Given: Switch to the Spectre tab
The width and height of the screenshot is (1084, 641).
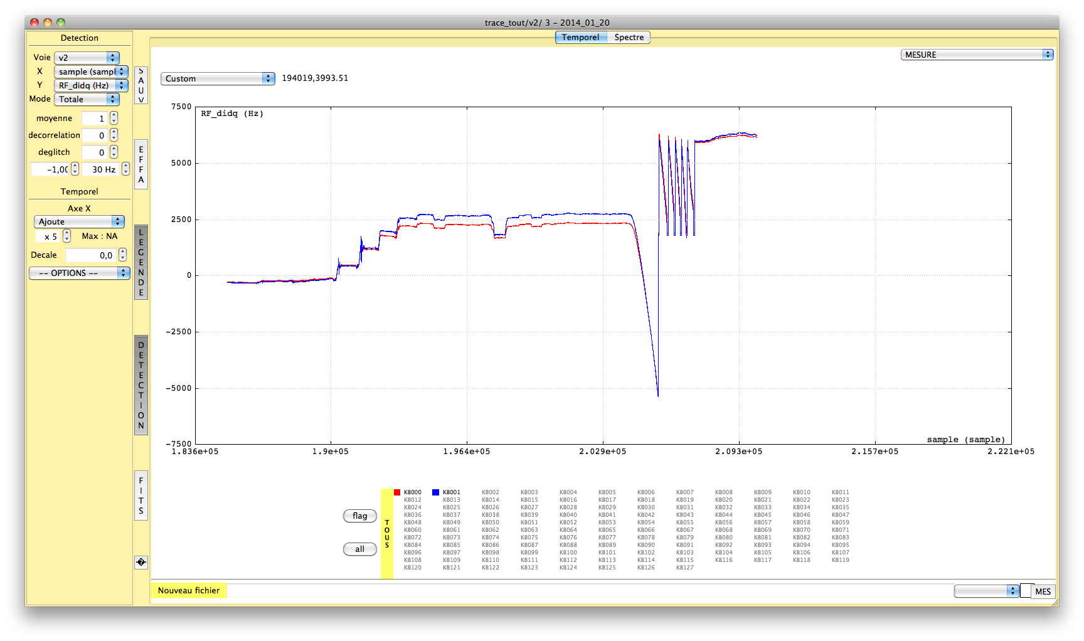Looking at the screenshot, I should point(629,38).
